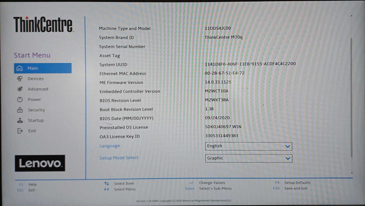365x206 pixels.
Task: Click the BIOS Revision Level label
Action: pos(120,101)
